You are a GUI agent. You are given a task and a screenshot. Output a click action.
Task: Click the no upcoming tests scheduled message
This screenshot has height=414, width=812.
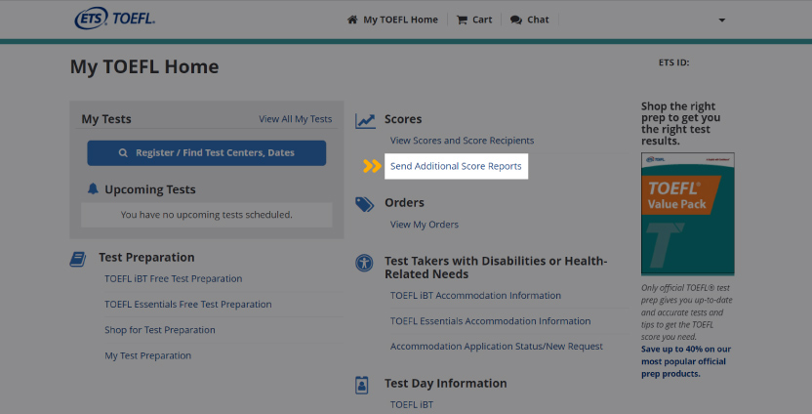click(x=207, y=215)
